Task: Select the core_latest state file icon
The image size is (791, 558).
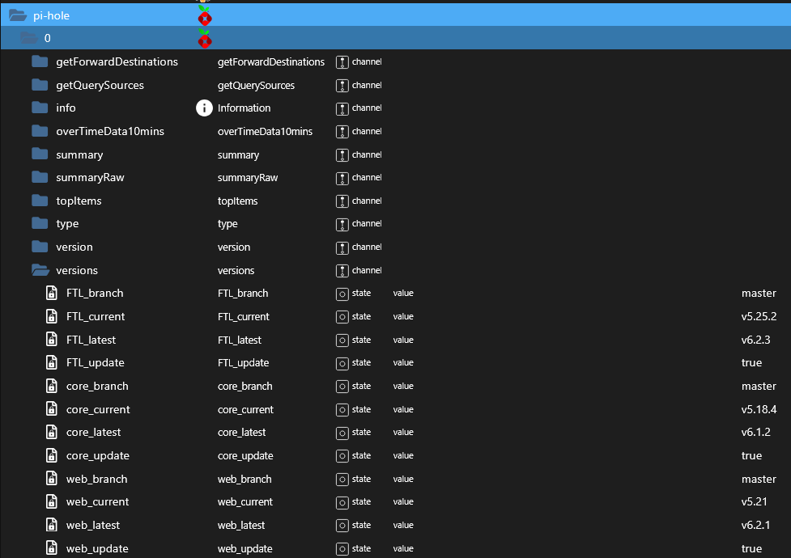Action: [x=52, y=432]
